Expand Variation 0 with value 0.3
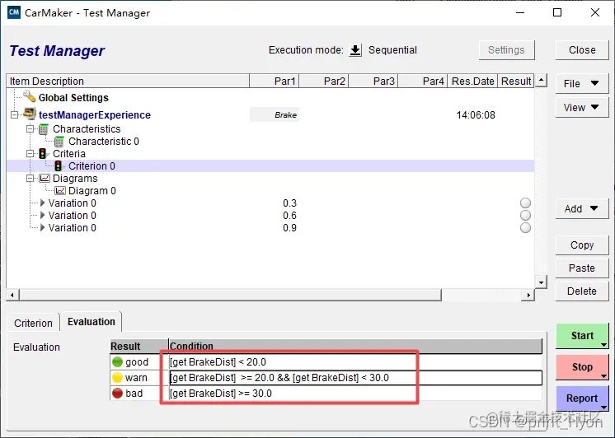Viewport: 615px width, 438px height. click(x=42, y=203)
